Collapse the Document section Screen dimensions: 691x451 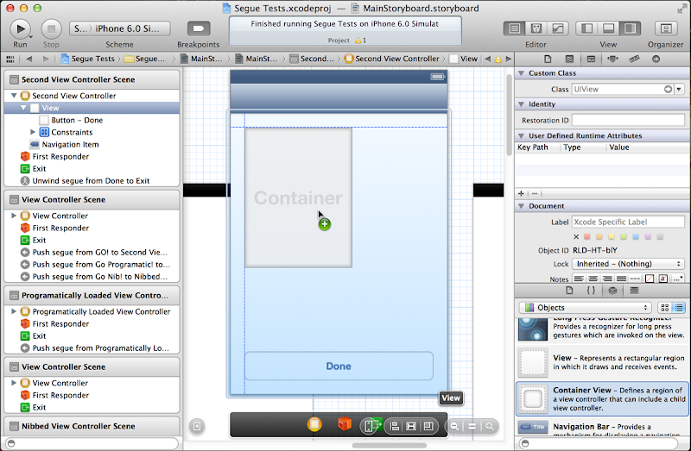point(521,206)
